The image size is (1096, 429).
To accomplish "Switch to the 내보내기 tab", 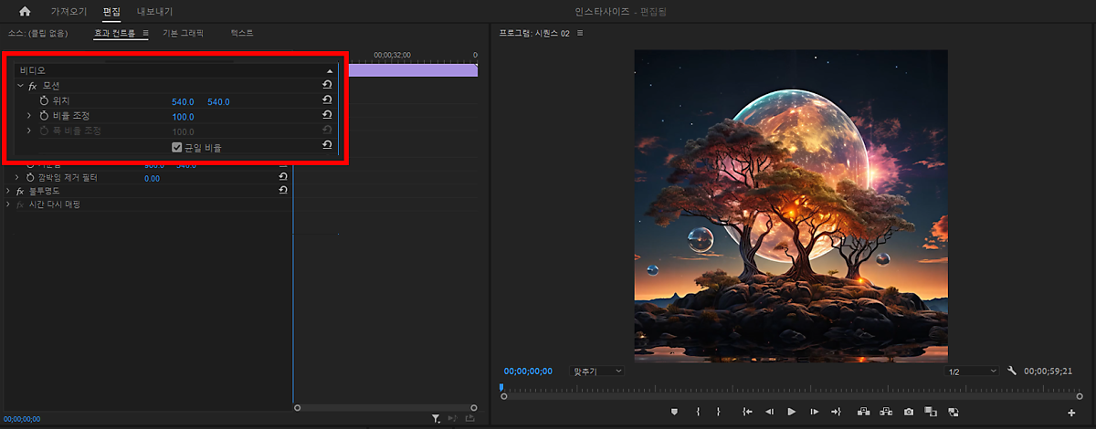I will 154,12.
